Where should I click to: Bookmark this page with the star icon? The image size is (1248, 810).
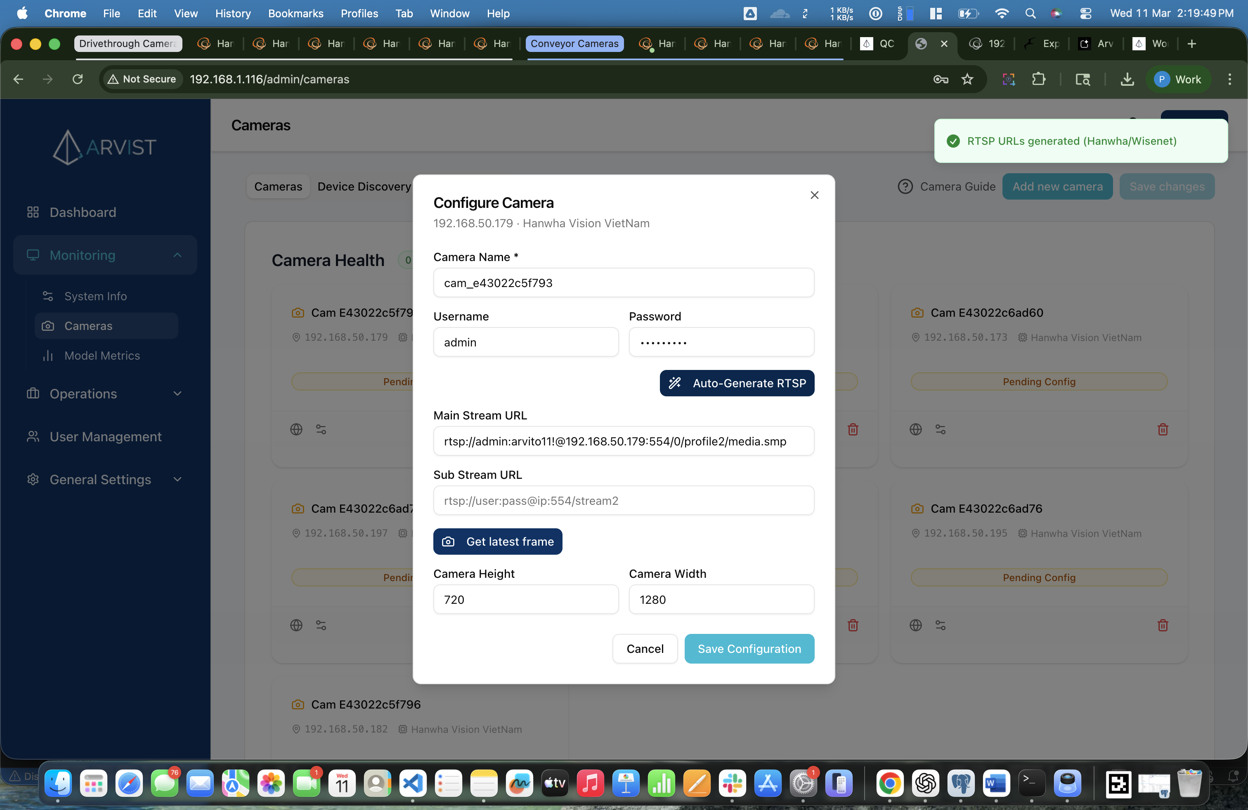click(967, 79)
